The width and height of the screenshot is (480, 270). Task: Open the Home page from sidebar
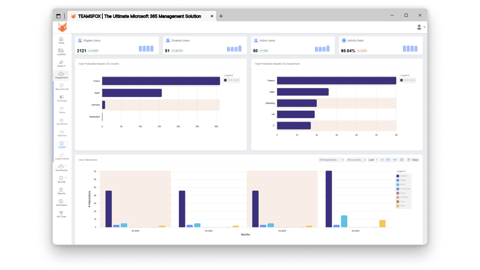click(x=61, y=40)
